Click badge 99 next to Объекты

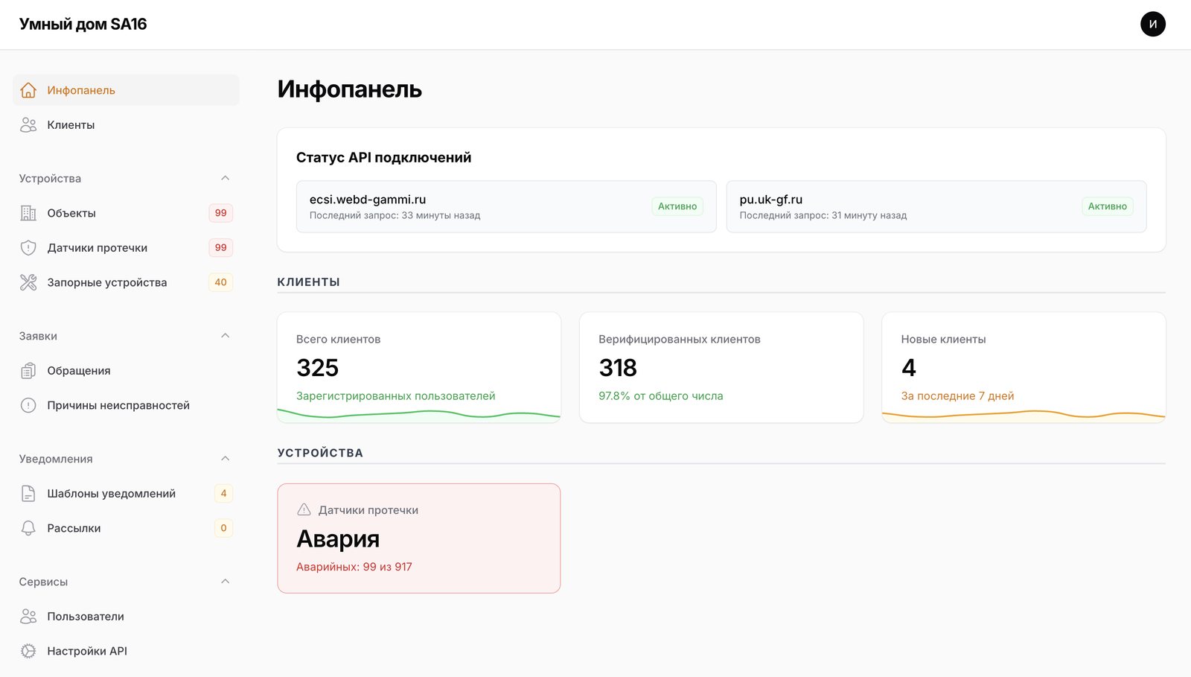click(221, 213)
